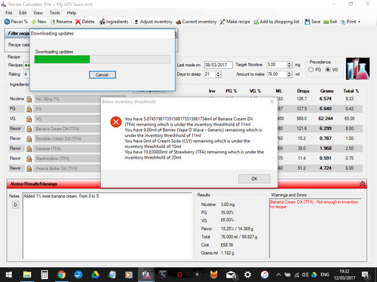
Task: Open Chrome from the taskbar
Action: [x=61, y=274]
